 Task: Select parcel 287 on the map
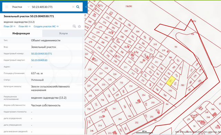point(126,31)
